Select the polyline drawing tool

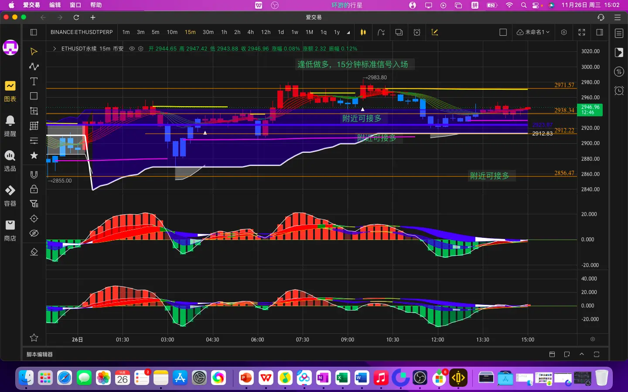[34, 67]
